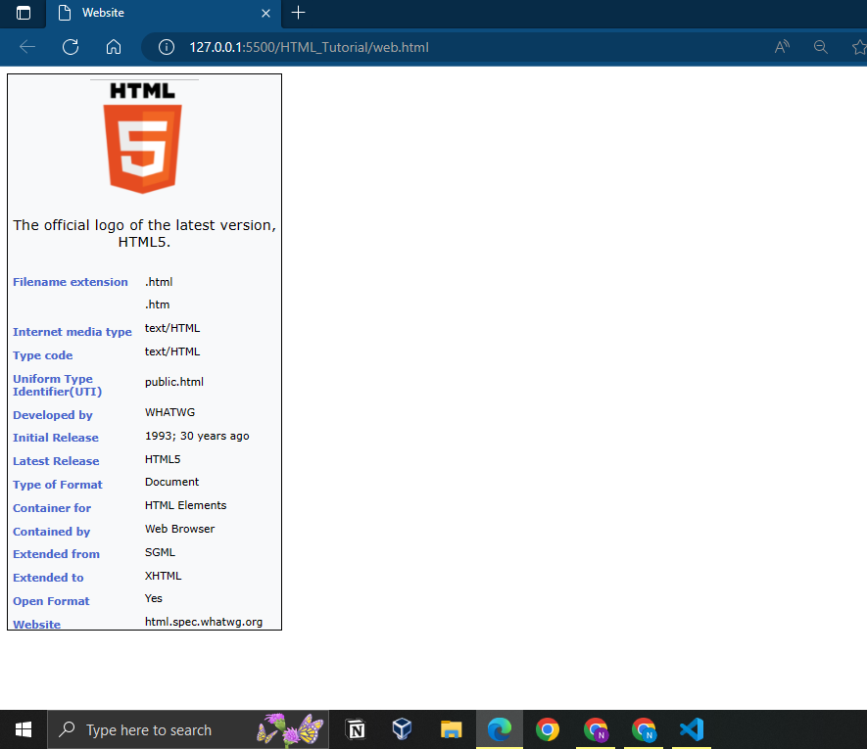Select the HTML Elements value

186,505
